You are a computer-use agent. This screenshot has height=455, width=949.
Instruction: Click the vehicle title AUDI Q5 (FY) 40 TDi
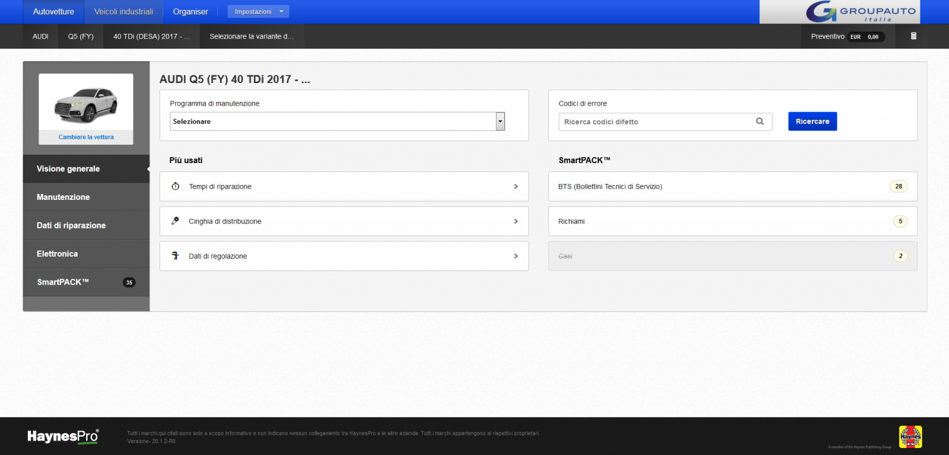point(235,79)
